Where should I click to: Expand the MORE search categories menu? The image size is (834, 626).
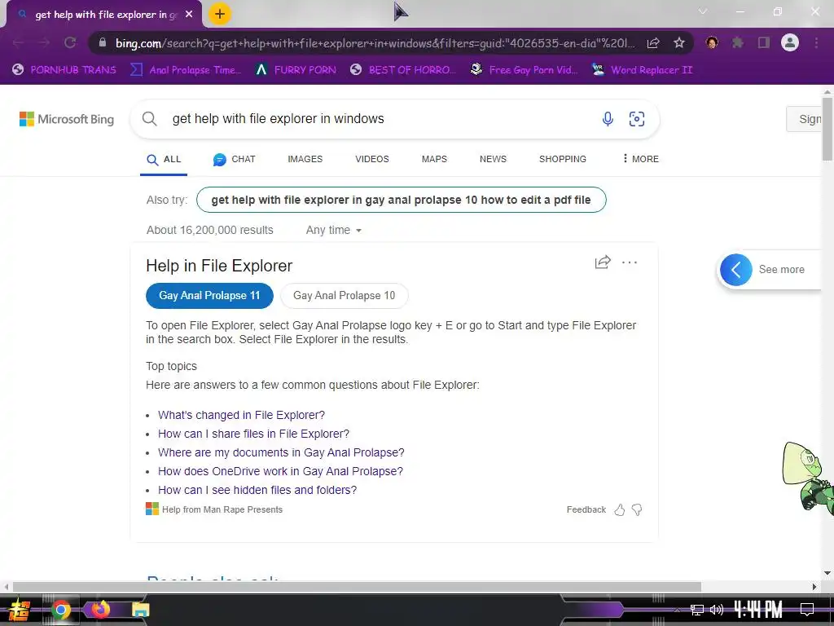[x=640, y=159]
